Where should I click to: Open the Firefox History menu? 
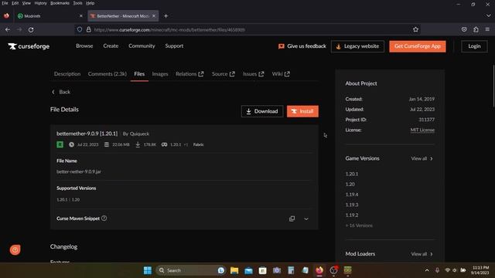[40, 3]
